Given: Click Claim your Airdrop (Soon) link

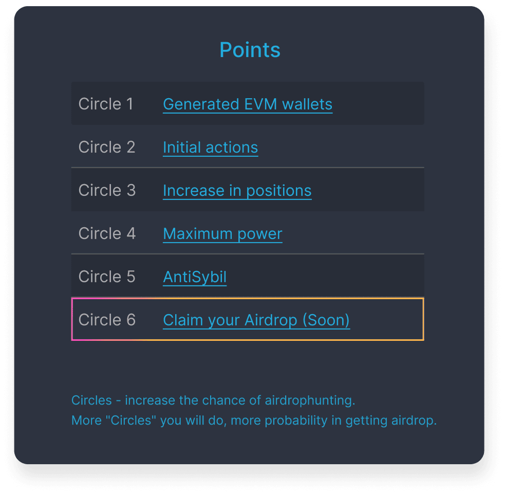Looking at the screenshot, I should click(x=256, y=320).
